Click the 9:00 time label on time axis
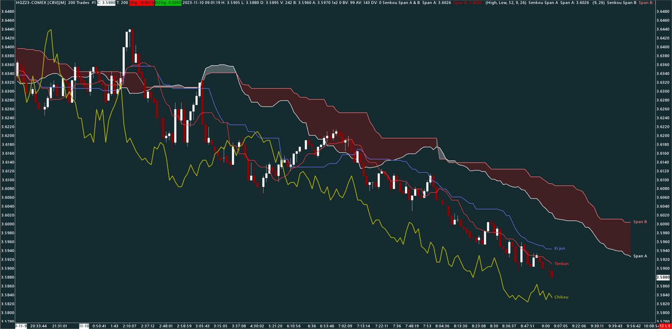The width and height of the screenshot is (672, 329). pos(546,326)
